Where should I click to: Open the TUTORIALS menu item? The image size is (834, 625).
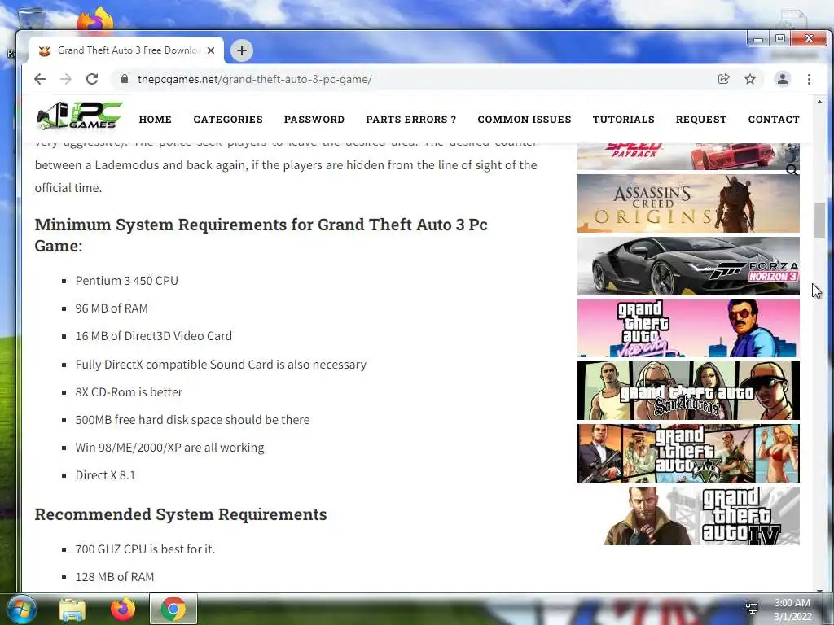pos(624,120)
